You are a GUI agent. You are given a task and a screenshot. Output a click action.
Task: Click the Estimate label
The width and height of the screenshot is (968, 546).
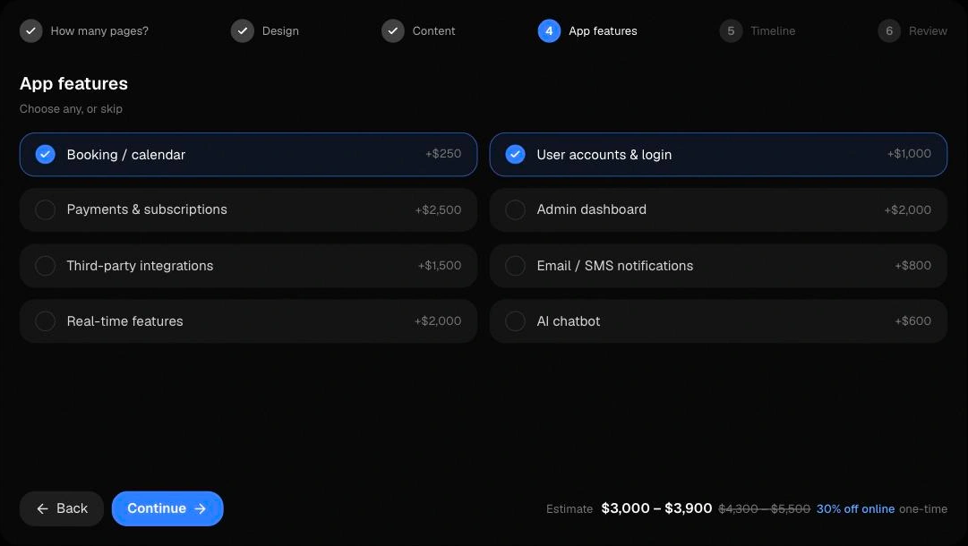click(570, 509)
